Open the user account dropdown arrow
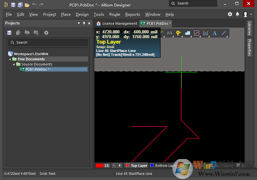 click(251, 14)
